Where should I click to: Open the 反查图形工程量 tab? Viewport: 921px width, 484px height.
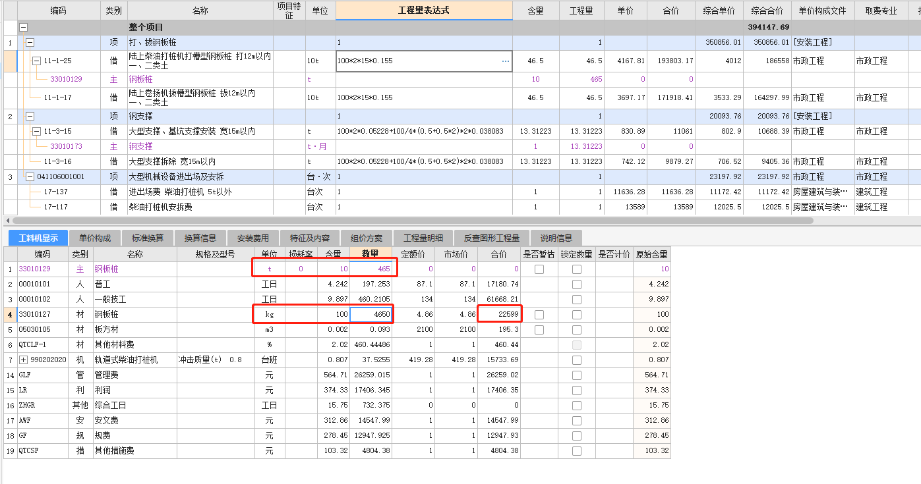(492, 238)
